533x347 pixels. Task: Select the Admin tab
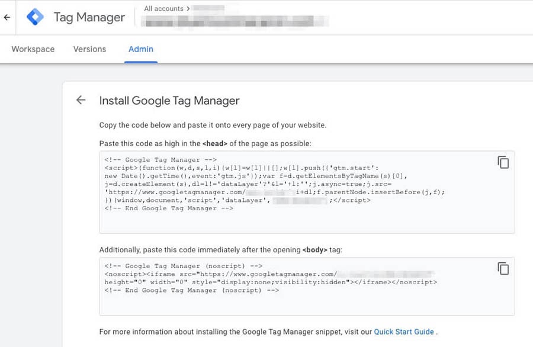(x=141, y=49)
